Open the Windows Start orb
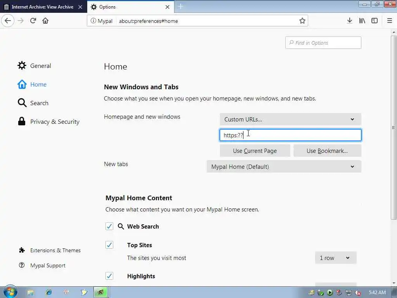 (x=10, y=292)
